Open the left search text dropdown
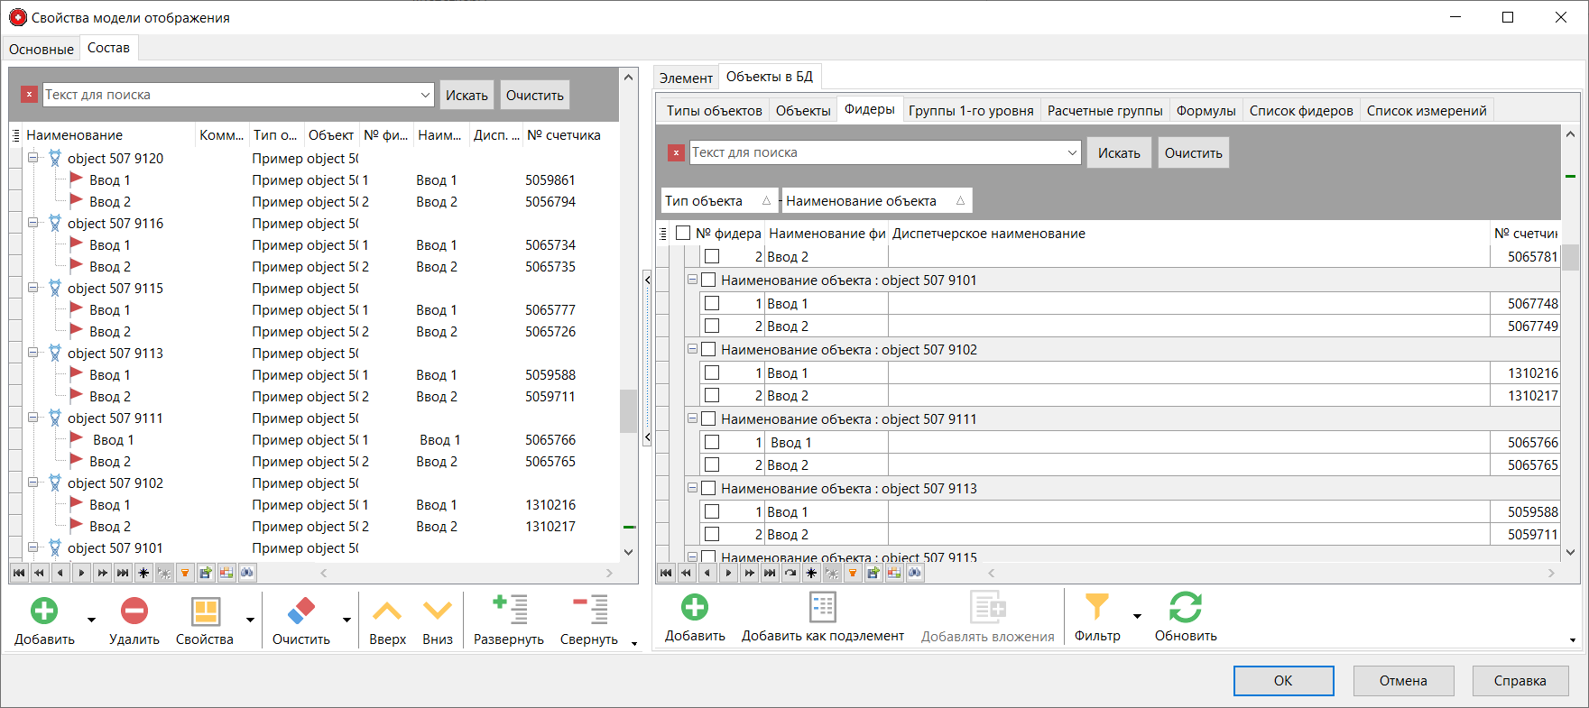The image size is (1589, 708). tap(426, 95)
